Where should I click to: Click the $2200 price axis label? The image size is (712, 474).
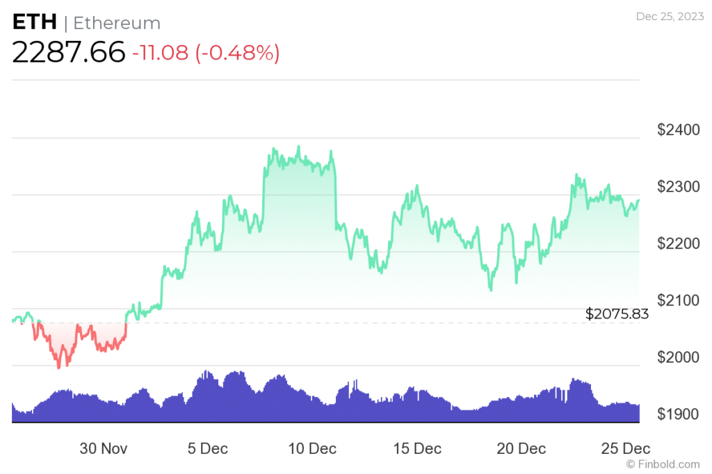677,244
